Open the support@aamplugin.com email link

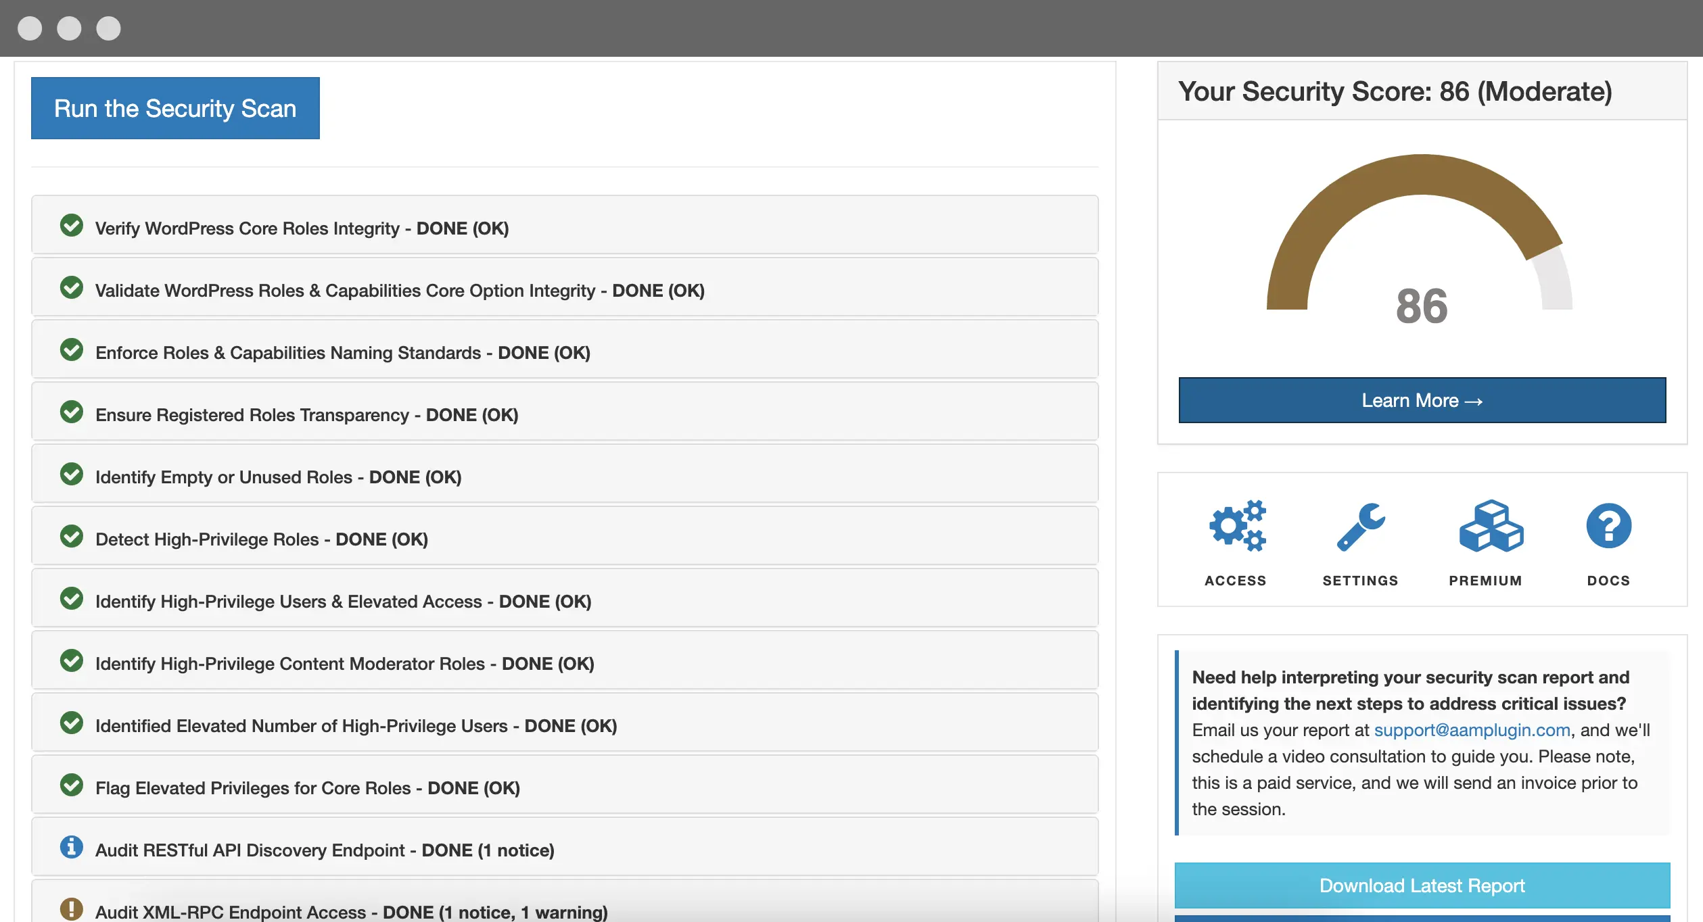1472,730
